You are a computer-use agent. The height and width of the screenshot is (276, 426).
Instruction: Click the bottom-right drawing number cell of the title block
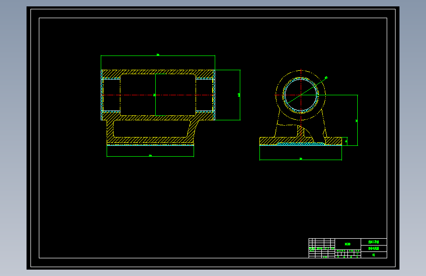pos(374,255)
